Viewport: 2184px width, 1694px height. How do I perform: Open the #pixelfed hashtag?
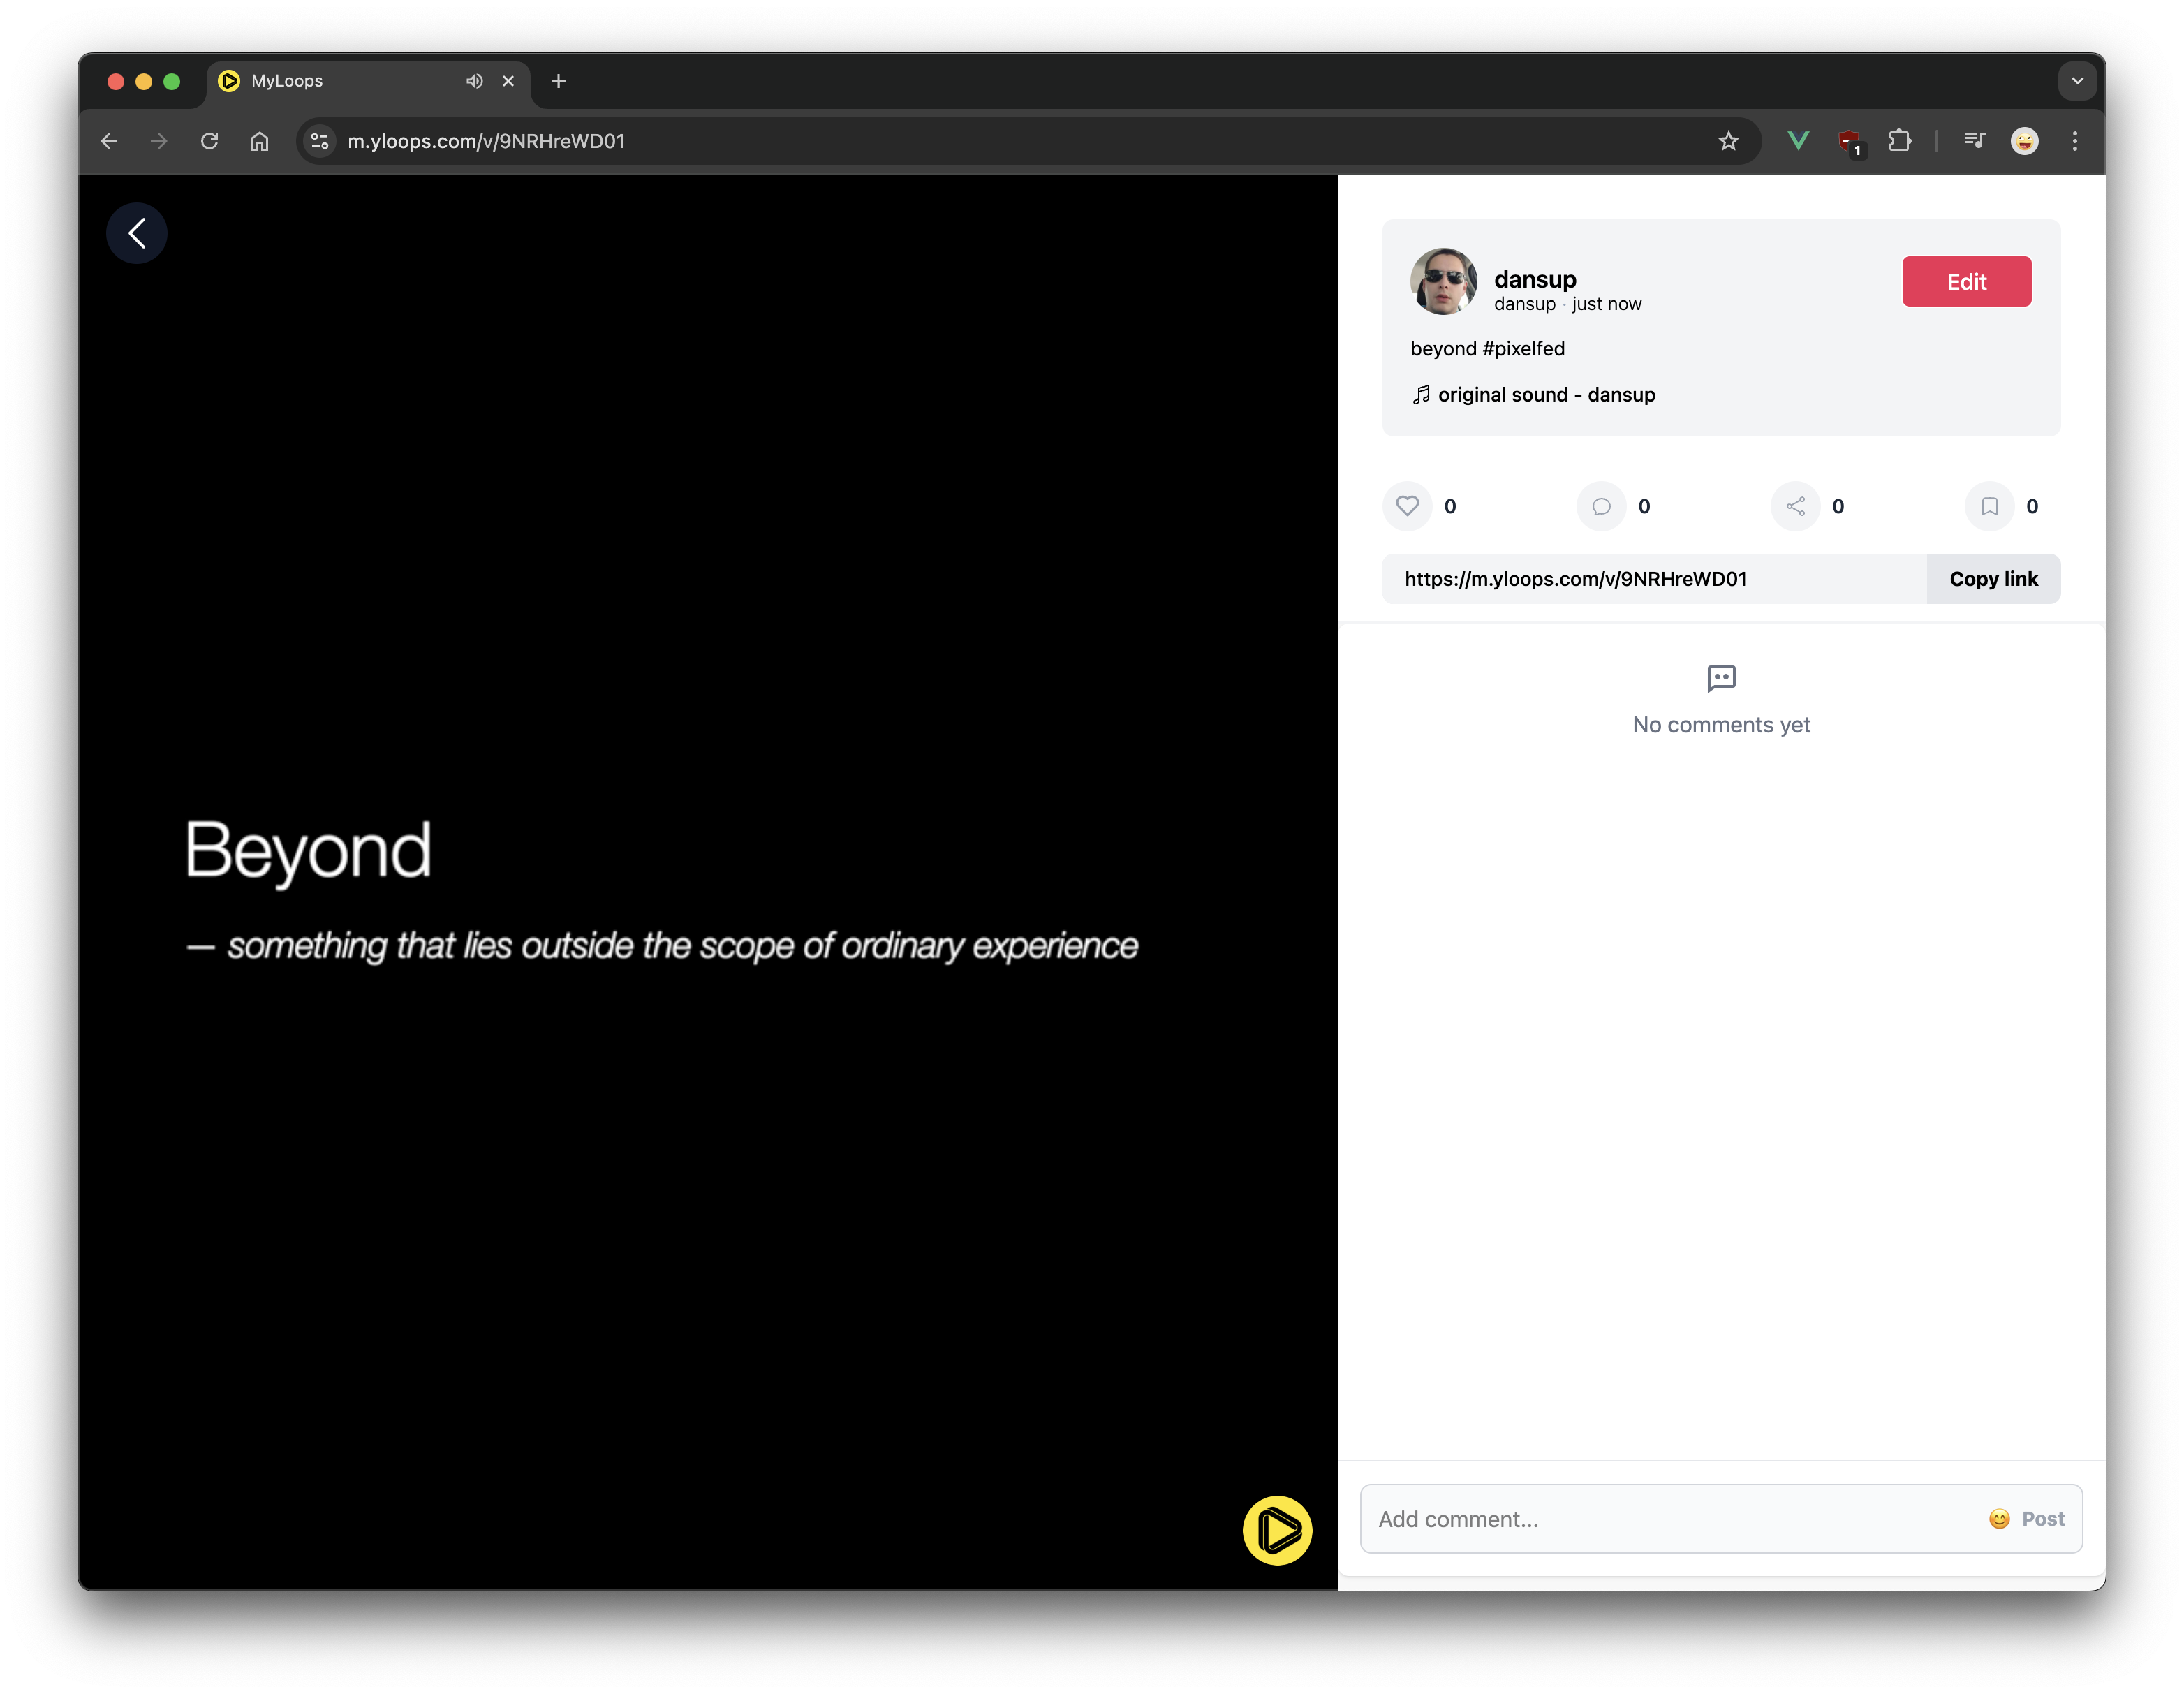(1523, 349)
